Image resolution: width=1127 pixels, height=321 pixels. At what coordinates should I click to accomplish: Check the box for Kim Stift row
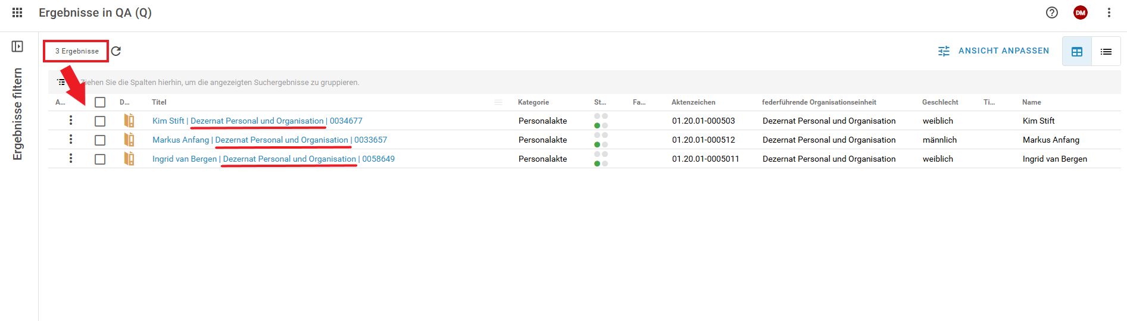tap(100, 121)
